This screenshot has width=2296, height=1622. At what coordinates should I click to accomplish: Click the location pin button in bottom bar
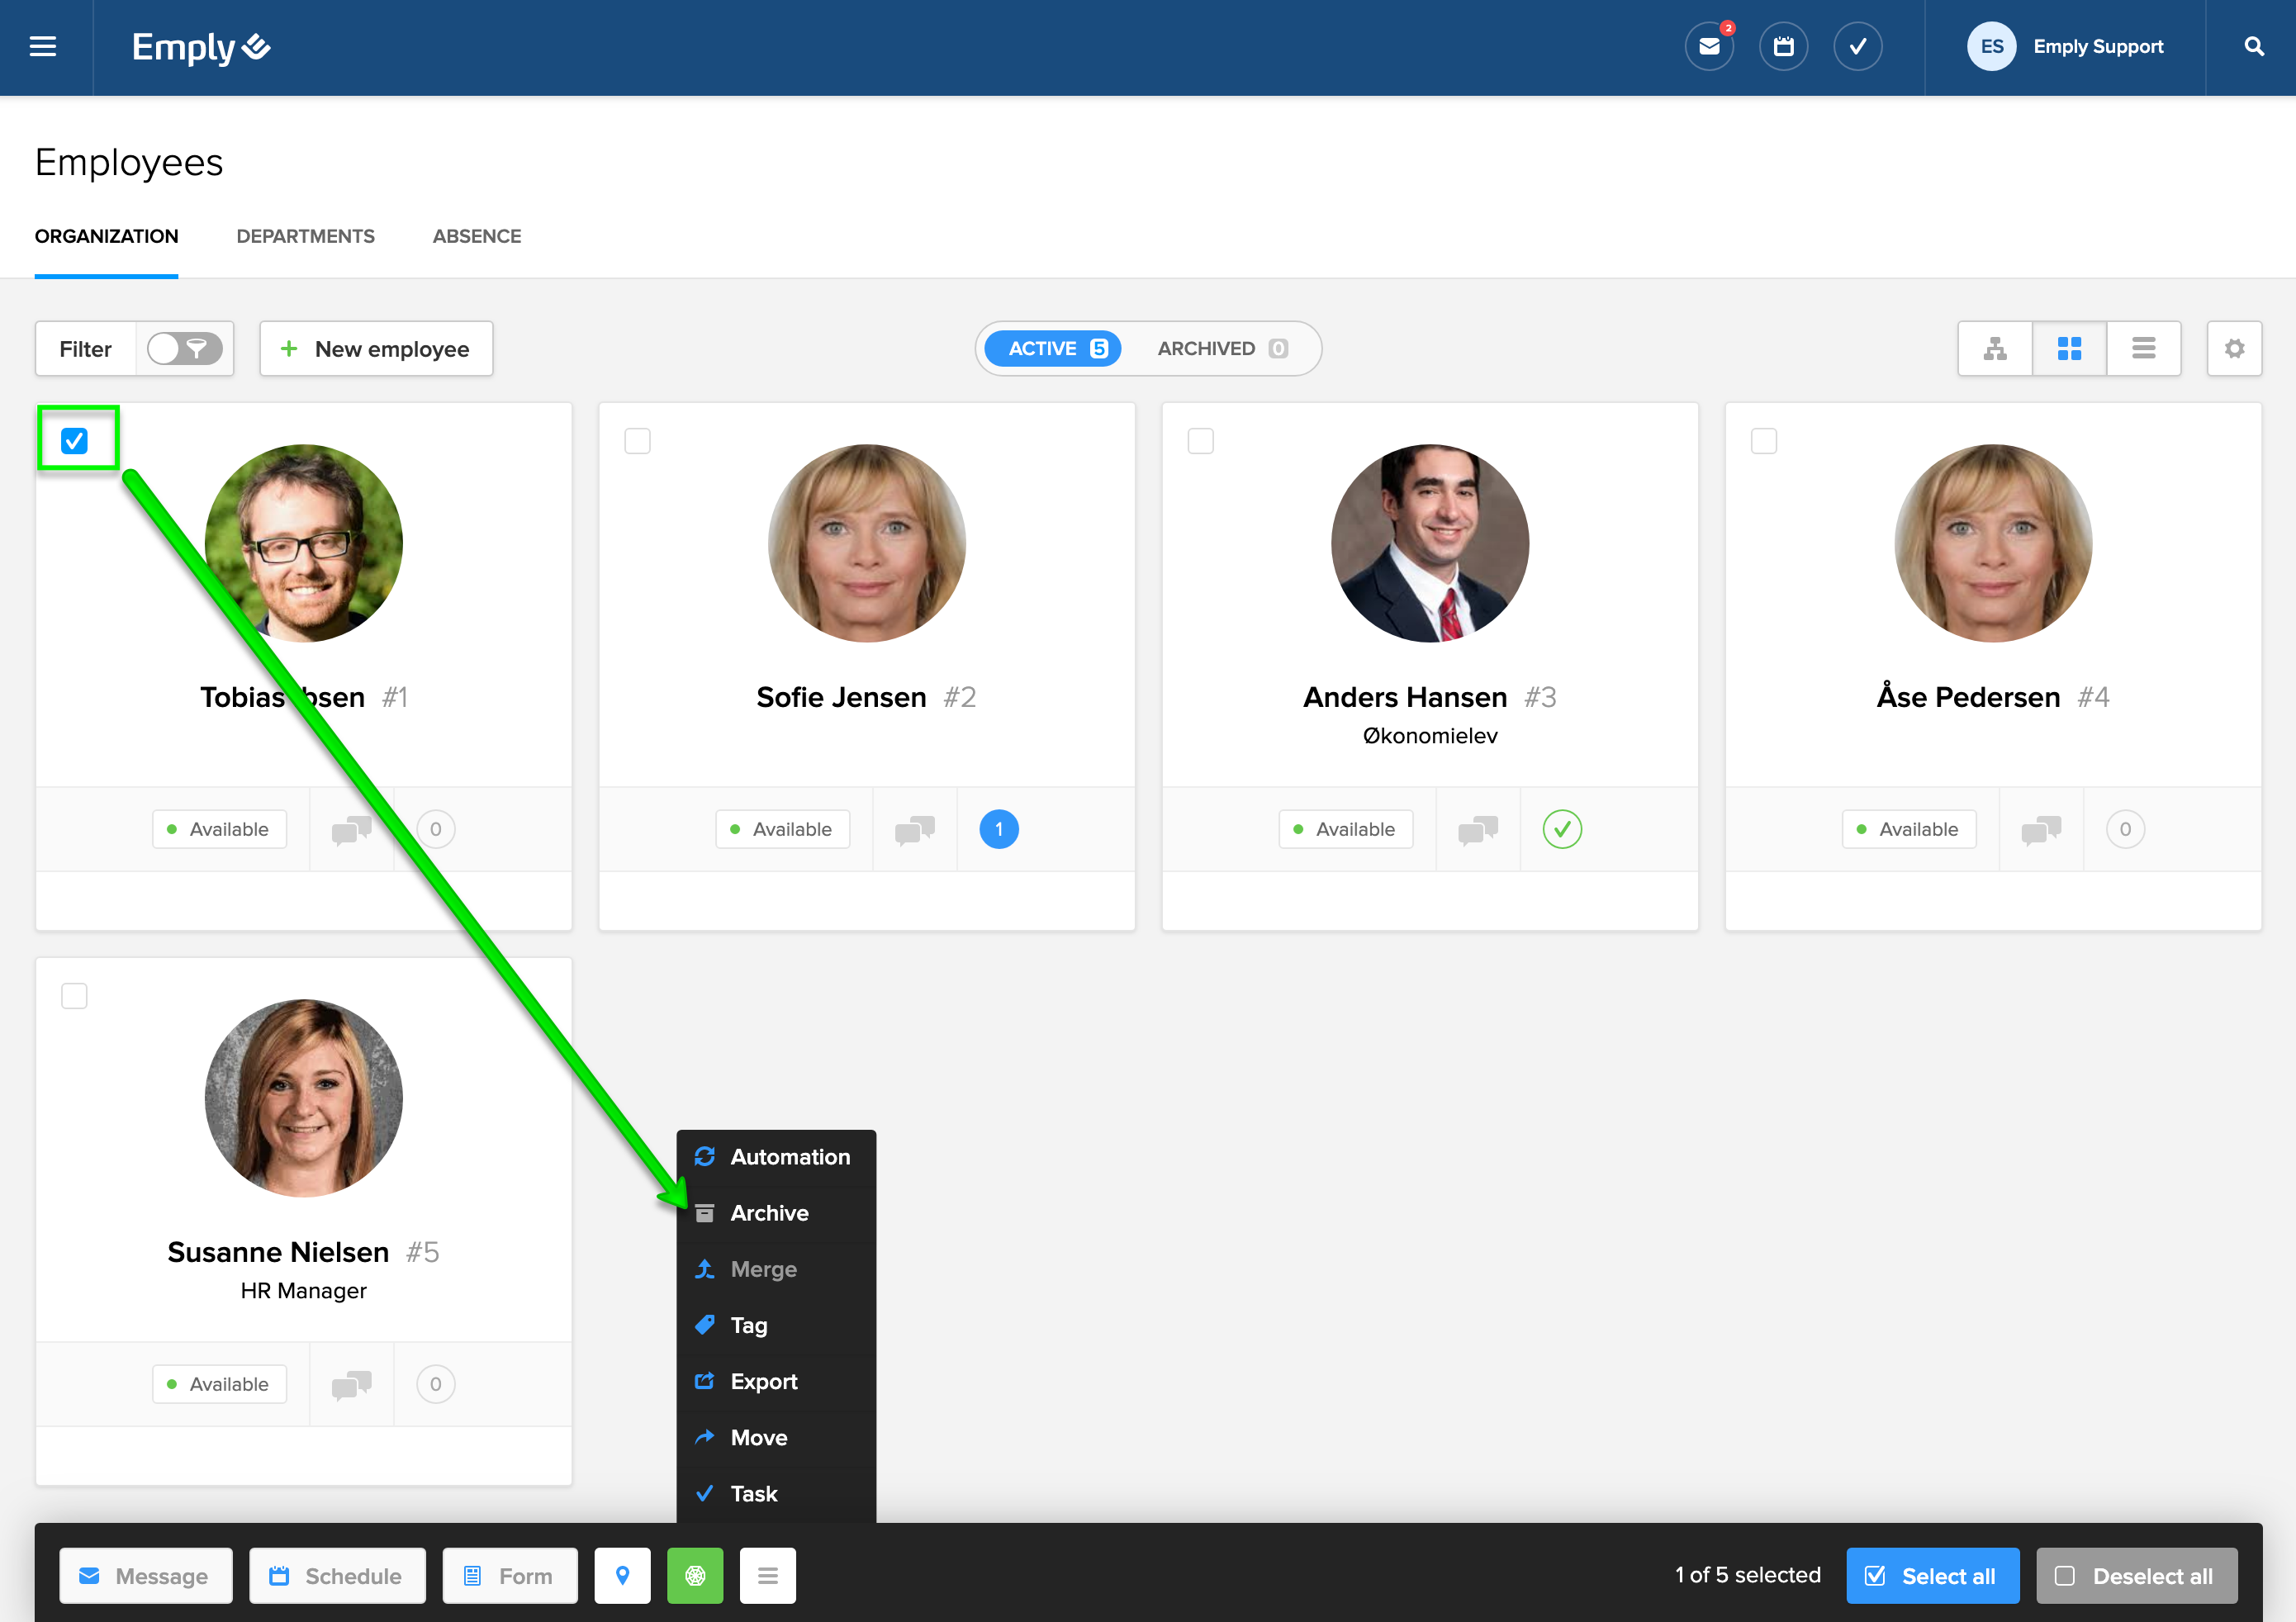coord(622,1576)
